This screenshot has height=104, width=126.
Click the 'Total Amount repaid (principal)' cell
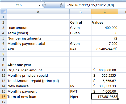(38, 81)
